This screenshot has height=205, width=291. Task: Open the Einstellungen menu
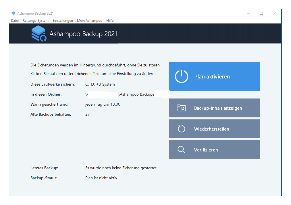(x=63, y=21)
